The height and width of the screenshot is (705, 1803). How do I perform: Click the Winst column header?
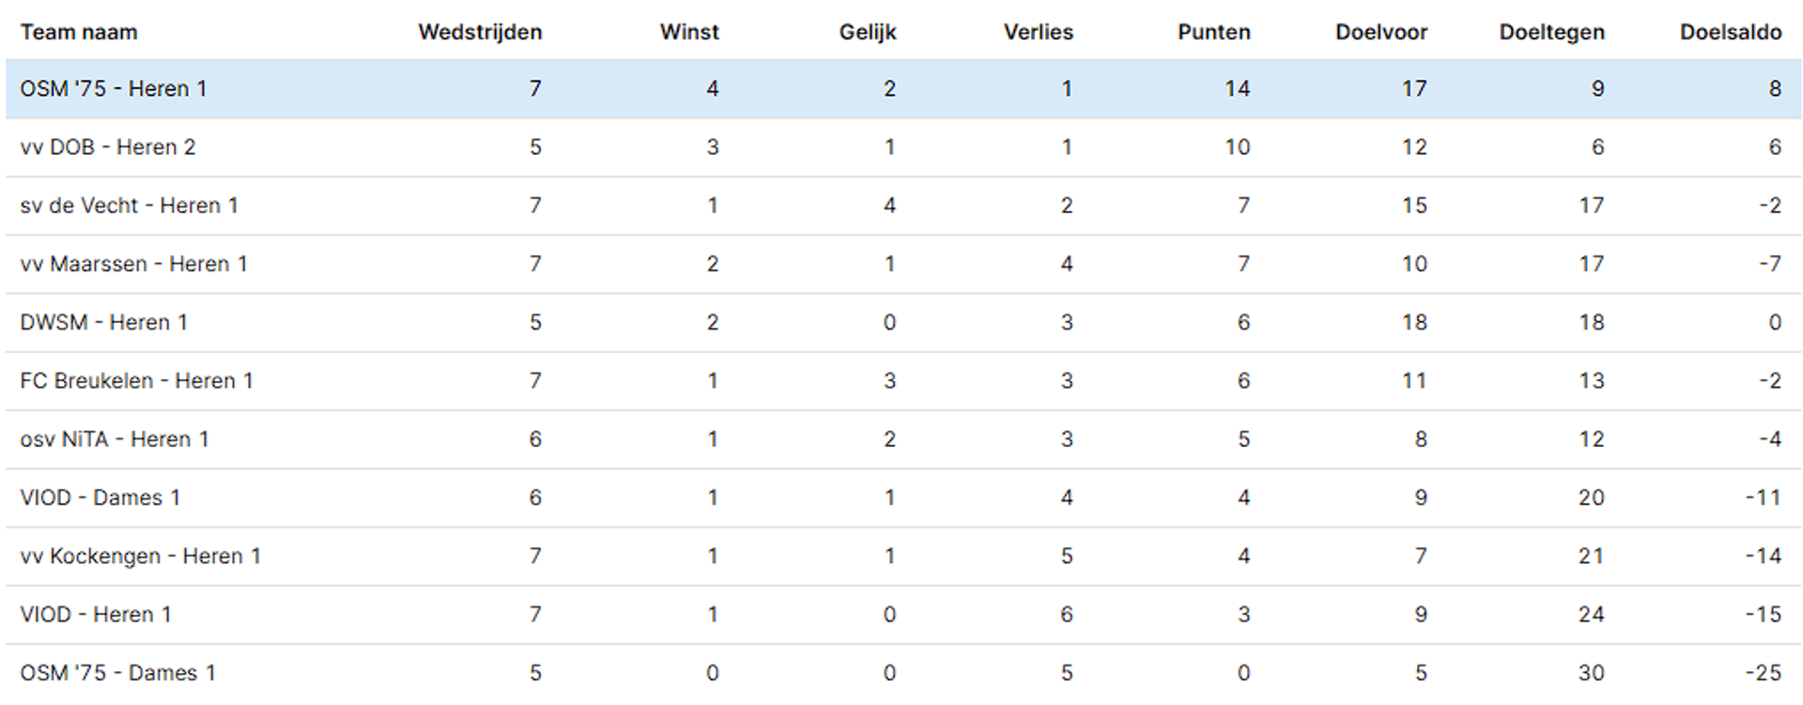click(x=689, y=32)
